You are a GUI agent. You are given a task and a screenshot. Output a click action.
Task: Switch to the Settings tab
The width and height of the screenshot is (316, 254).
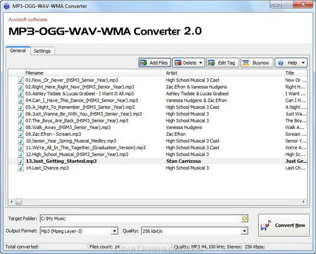click(x=42, y=51)
